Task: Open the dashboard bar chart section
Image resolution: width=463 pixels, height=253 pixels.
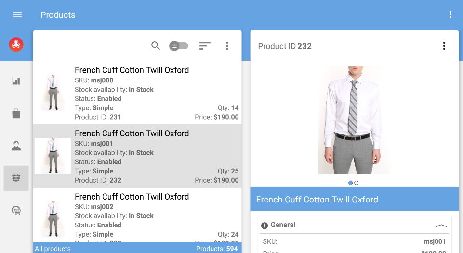Action: (16, 81)
